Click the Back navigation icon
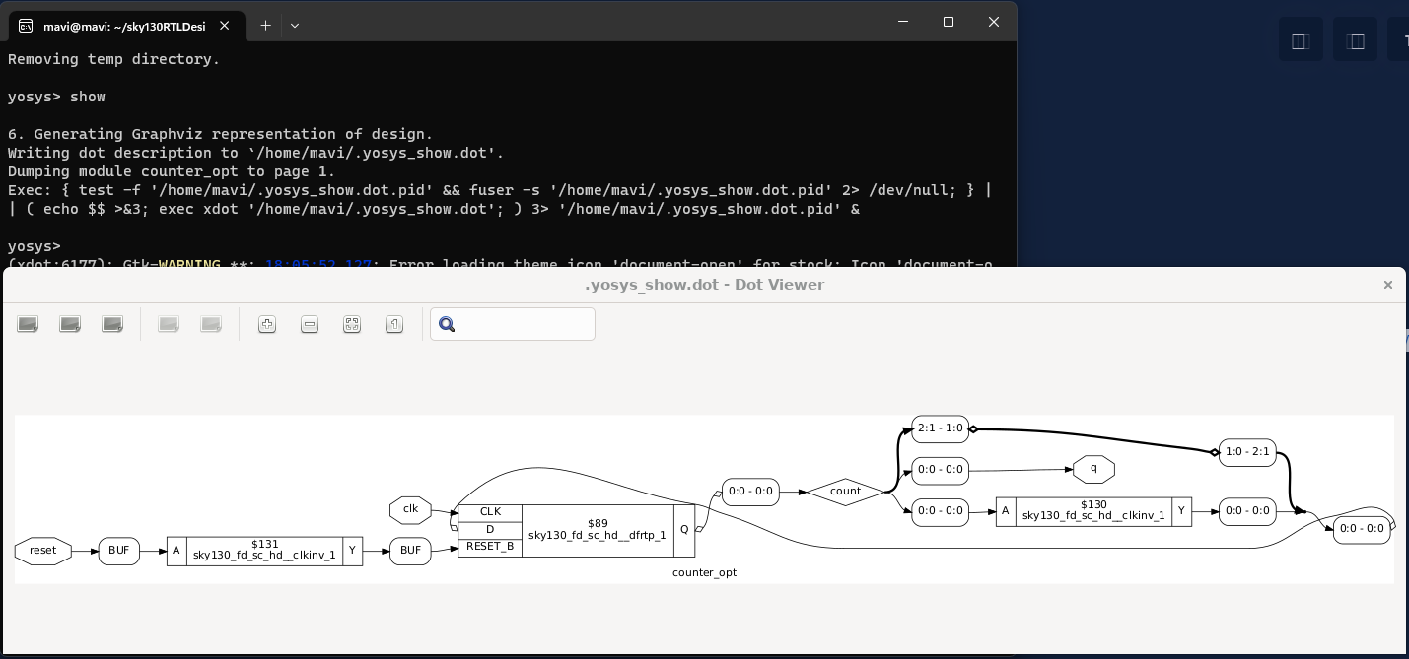1409x659 pixels. pyautogui.click(x=168, y=323)
